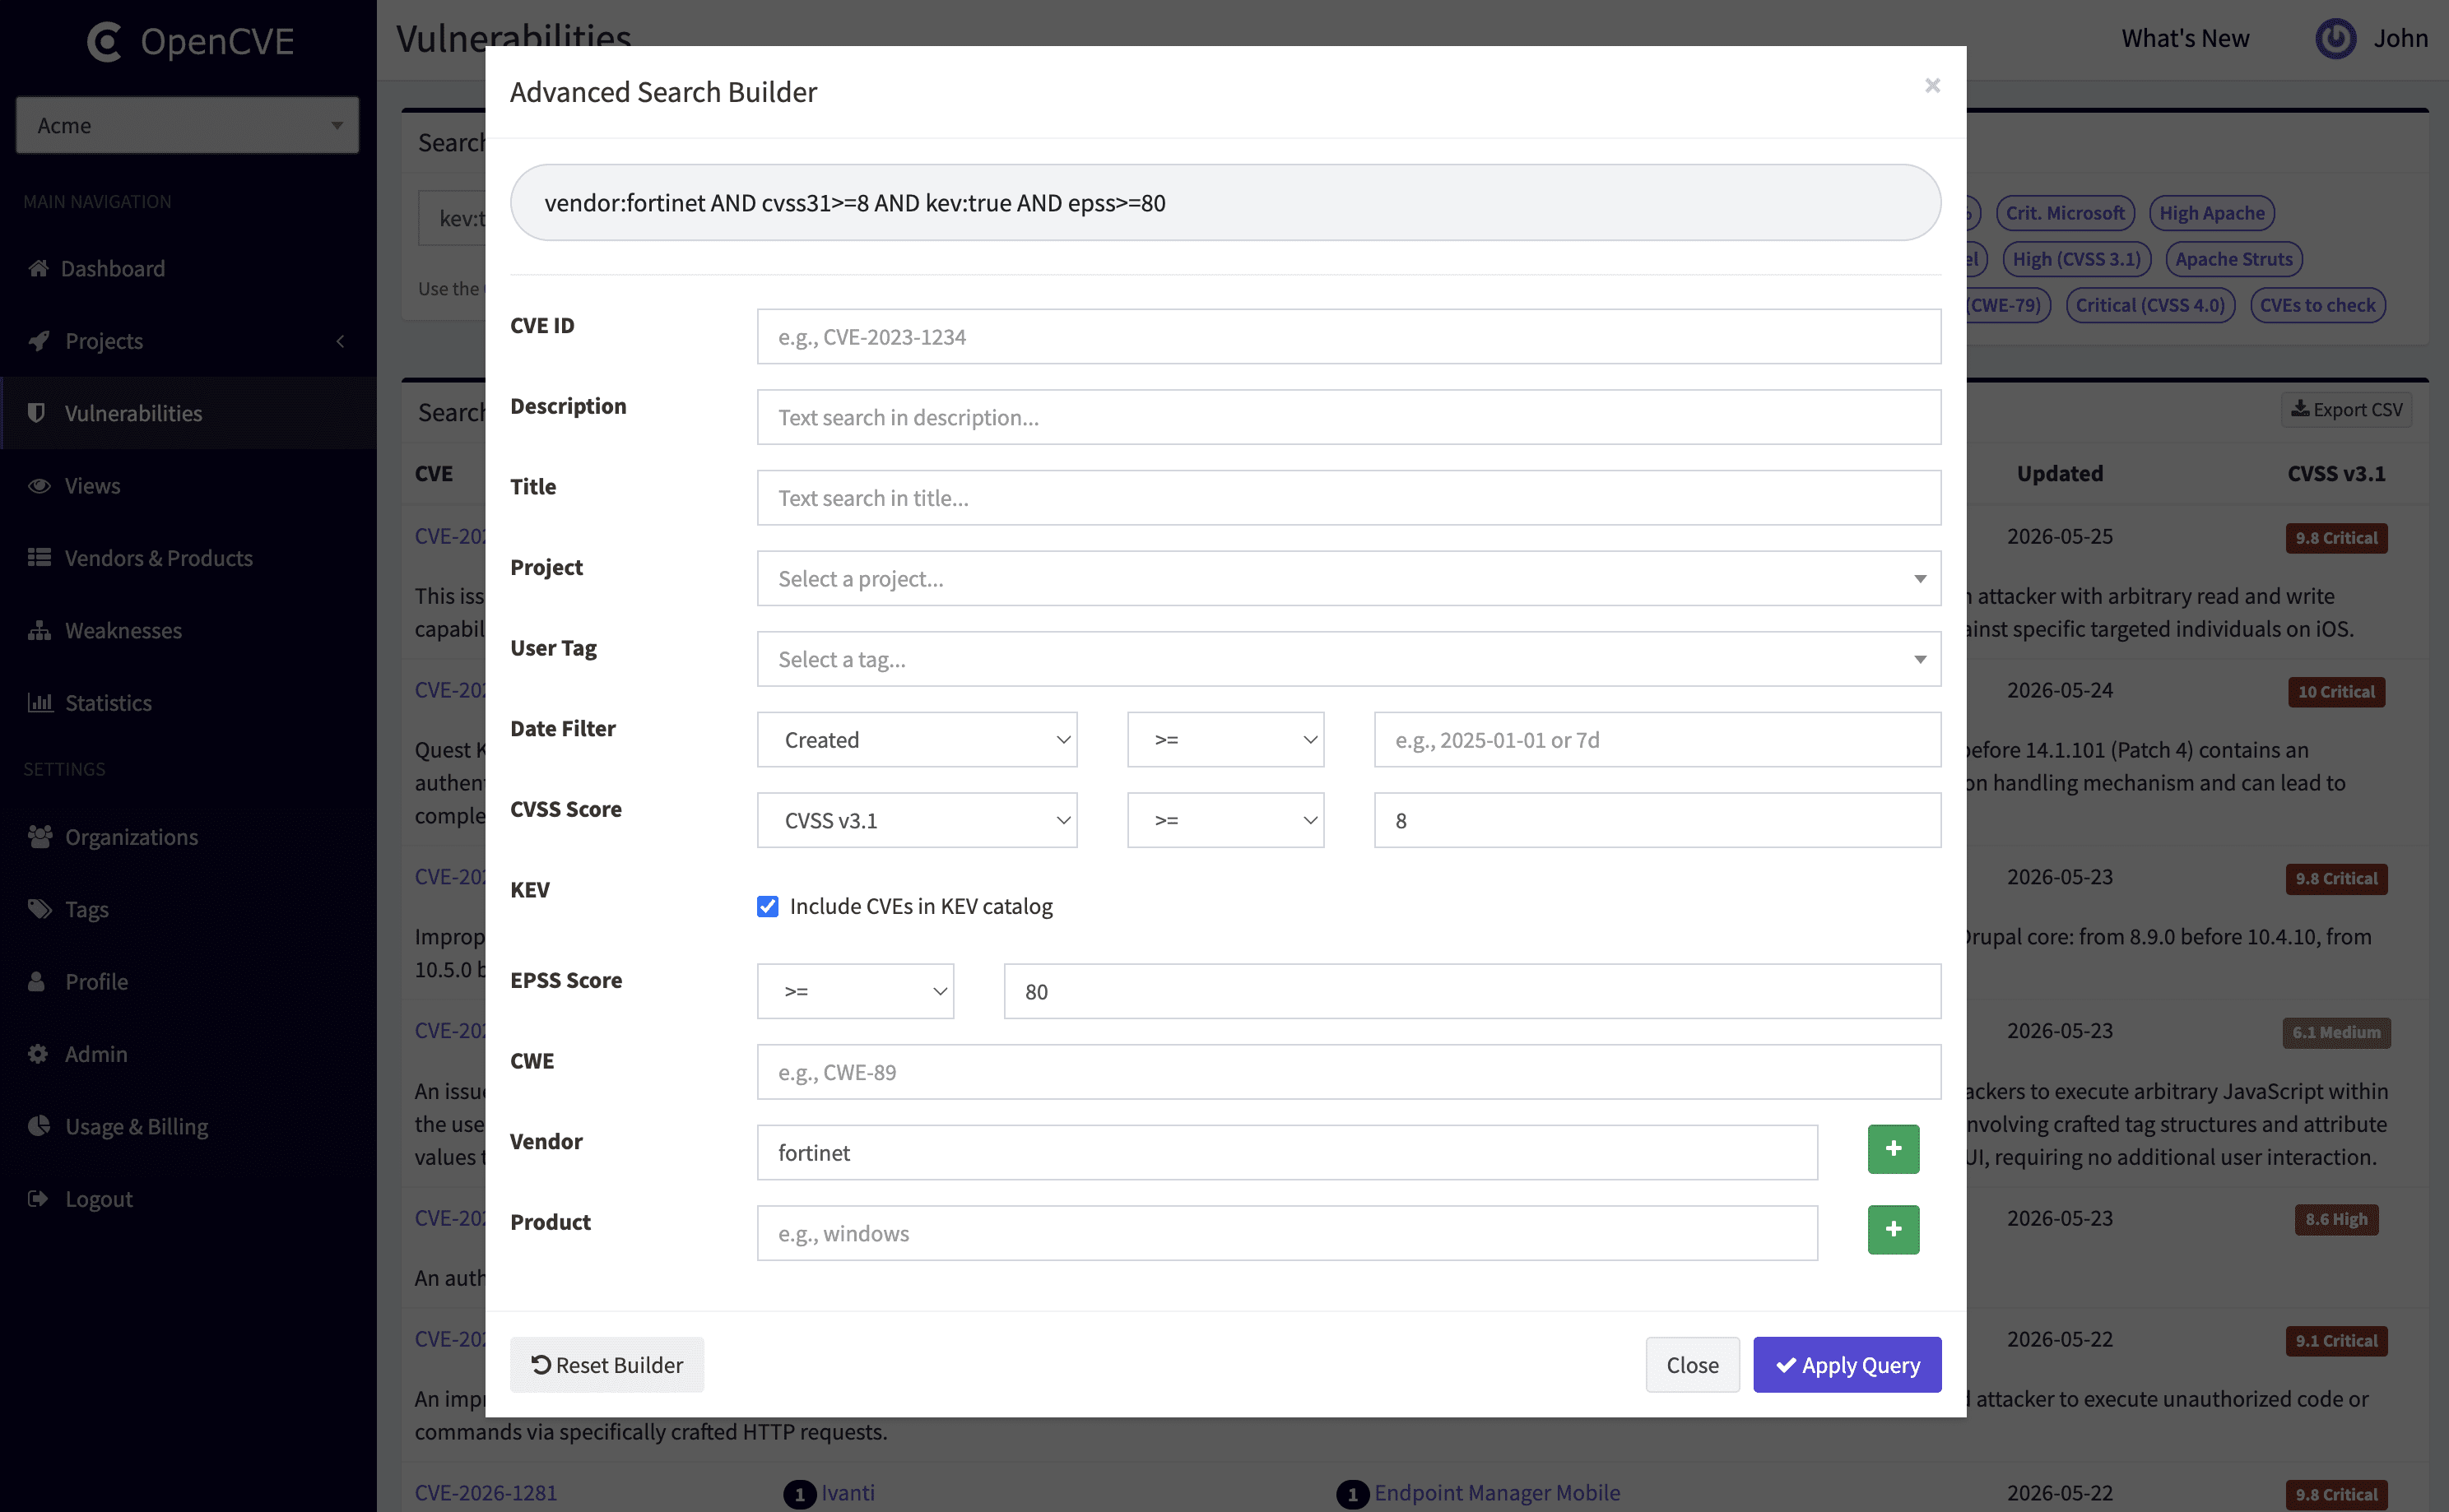Open the Date Filter Created dropdown
This screenshot has width=2449, height=1512.
point(917,740)
